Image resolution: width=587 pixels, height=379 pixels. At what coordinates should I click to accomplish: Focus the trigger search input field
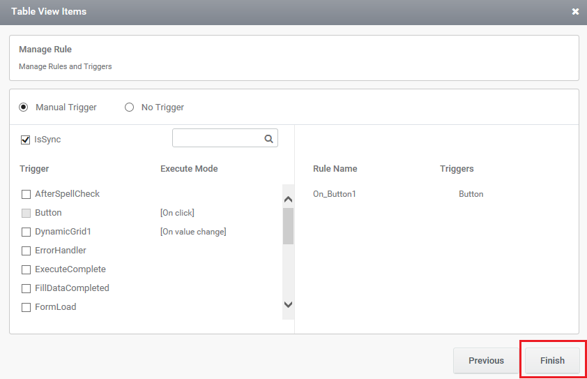tap(218, 138)
